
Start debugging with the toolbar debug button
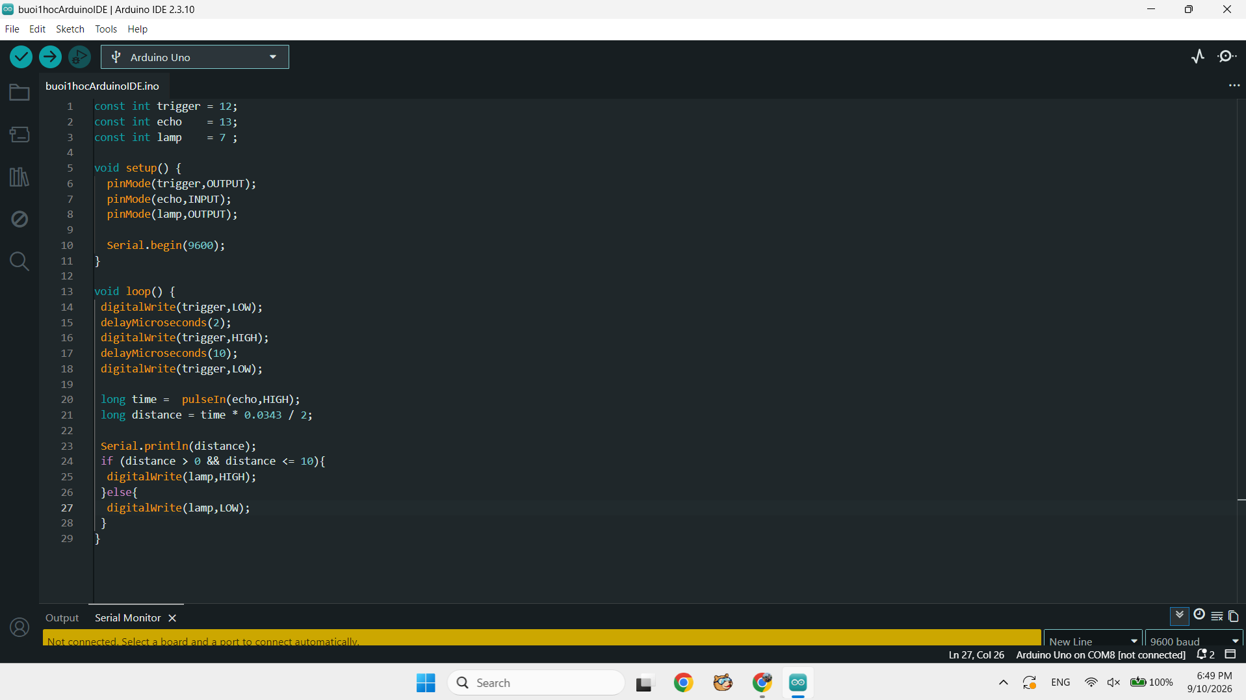click(79, 57)
